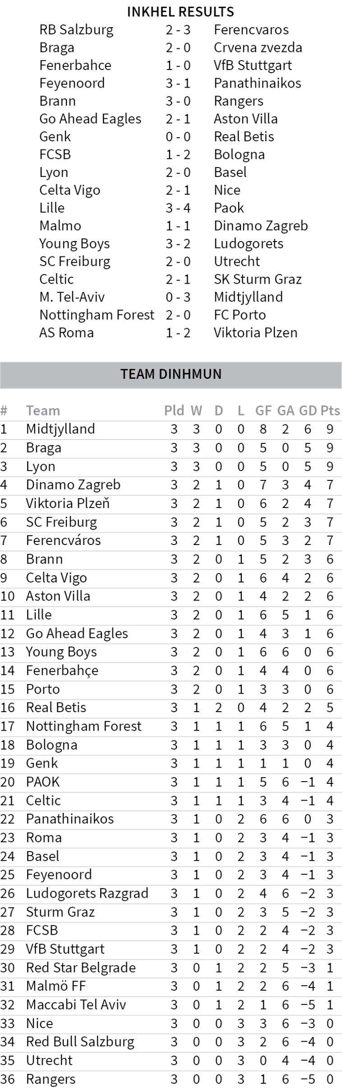This screenshot has width=342, height=1090.
Task: Select Dinamo Zagreb in the standings
Action: tap(73, 484)
